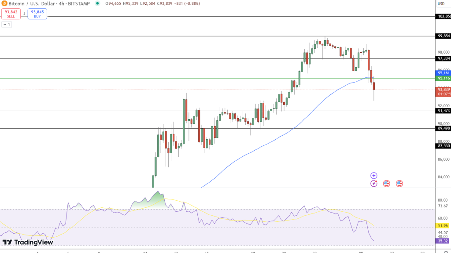Click the Bitcoin logo in the symbol title
The height and width of the screenshot is (253, 451).
point(4,4)
